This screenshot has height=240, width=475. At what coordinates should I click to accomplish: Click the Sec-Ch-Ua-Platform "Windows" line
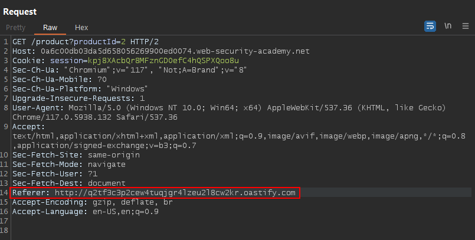80,88
